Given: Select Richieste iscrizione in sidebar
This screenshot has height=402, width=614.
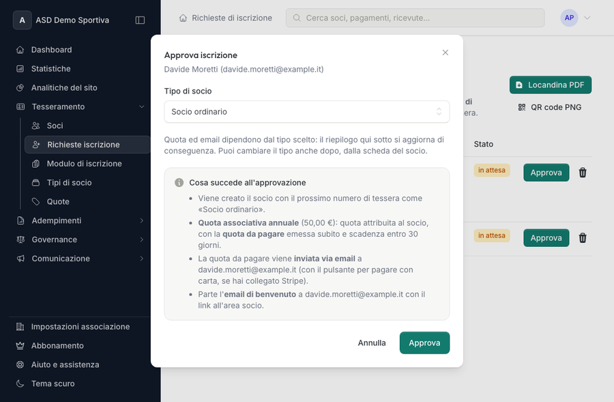Looking at the screenshot, I should coord(87,145).
